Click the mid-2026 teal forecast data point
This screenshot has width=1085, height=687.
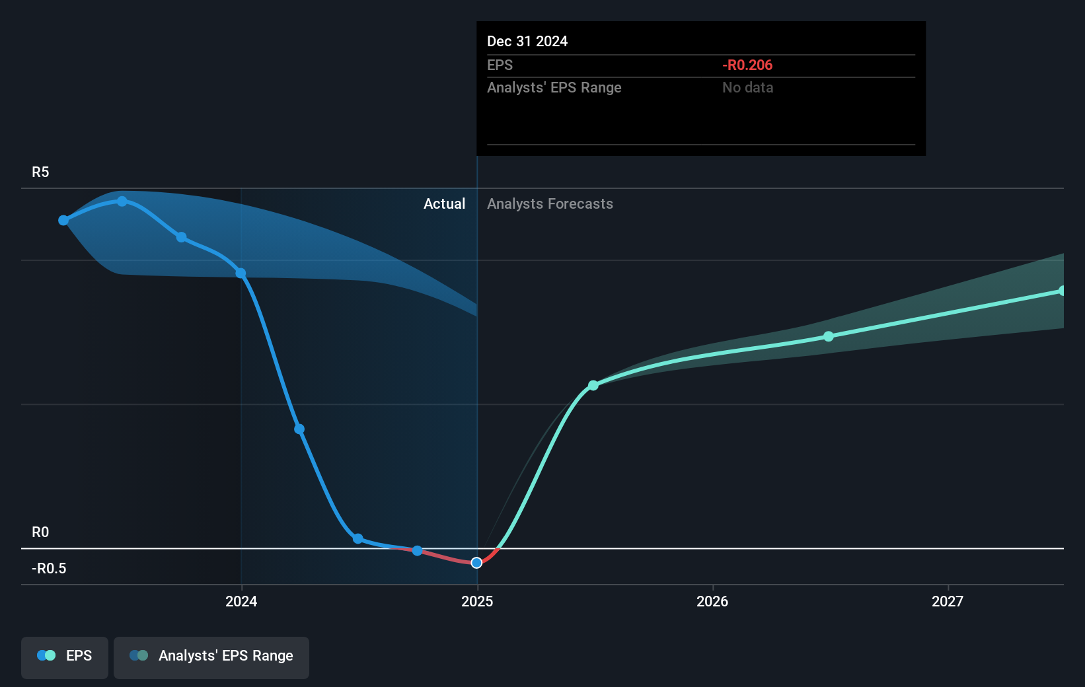[828, 336]
